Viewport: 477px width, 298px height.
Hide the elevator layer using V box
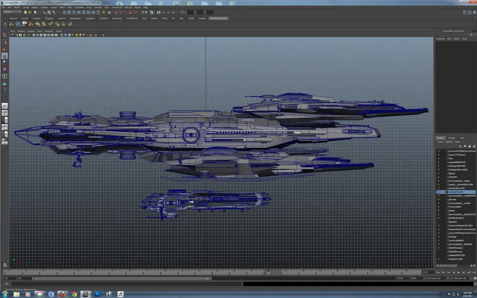click(438, 199)
